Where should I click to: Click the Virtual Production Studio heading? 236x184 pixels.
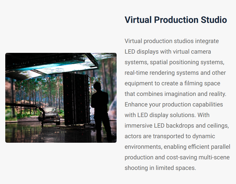[x=176, y=20]
